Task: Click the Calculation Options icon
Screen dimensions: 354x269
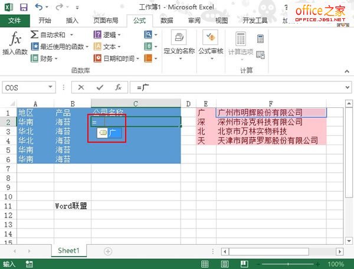Action: click(241, 39)
